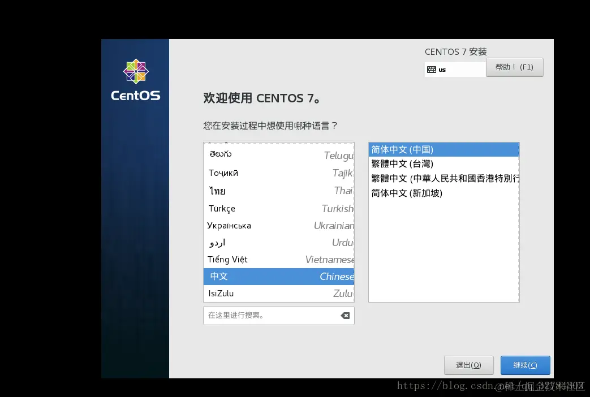Click the us keyboard layout indicator
Viewport: 590px width, 397px height.
(x=455, y=70)
